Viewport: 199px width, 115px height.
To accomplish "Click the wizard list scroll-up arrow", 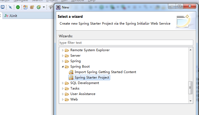I will pyautogui.click(x=190, y=50).
